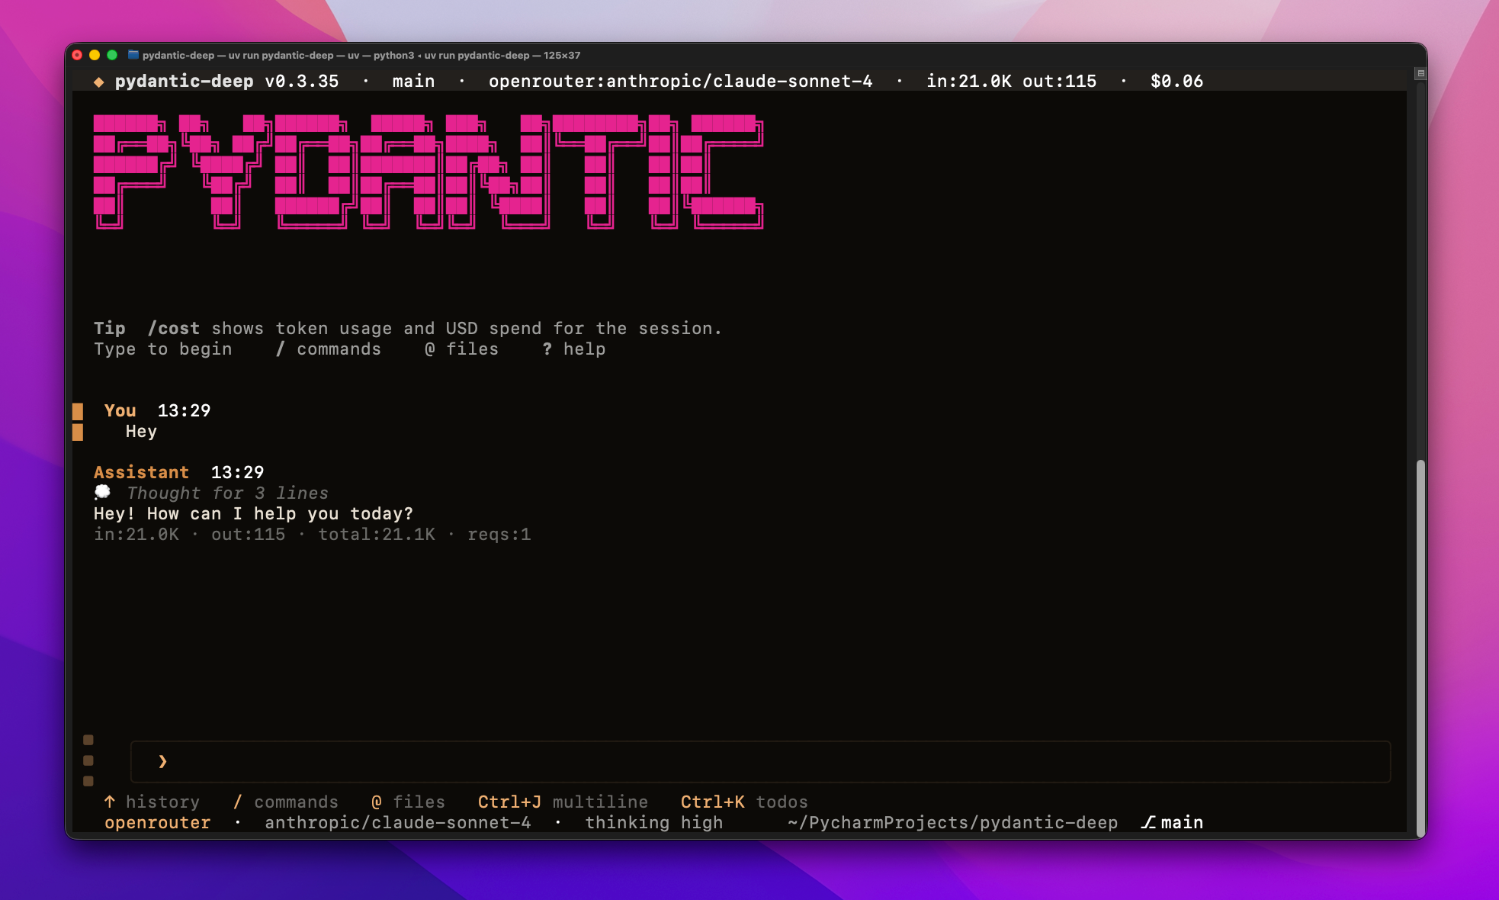
Task: Click 'Ctrl+K todos' shortcut hint
Action: click(744, 802)
